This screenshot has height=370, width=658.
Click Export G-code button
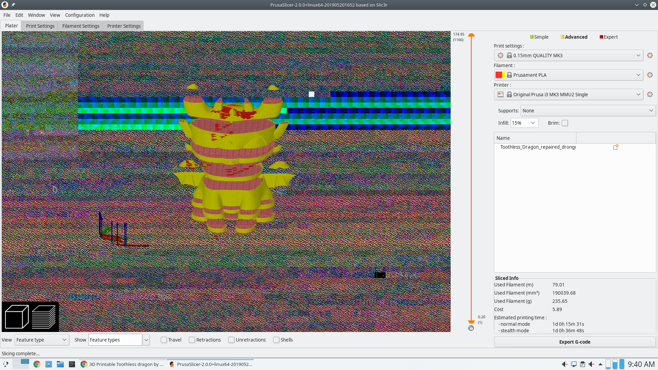tap(575, 342)
